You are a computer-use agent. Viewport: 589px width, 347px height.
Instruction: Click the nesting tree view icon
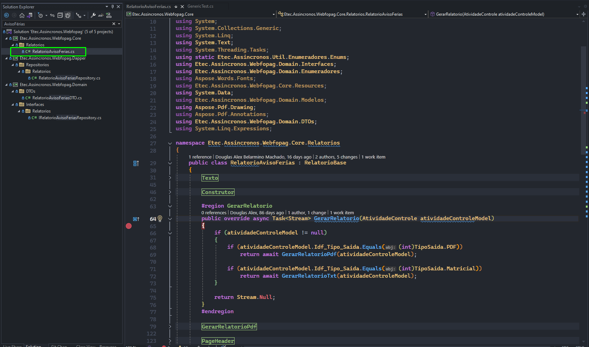78,15
